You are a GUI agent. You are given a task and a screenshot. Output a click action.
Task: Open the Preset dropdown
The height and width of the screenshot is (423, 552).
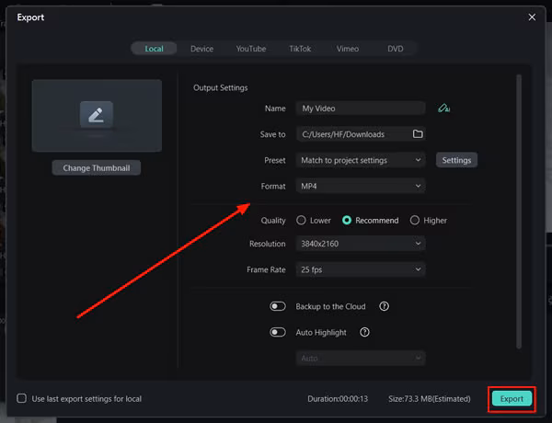click(x=361, y=160)
